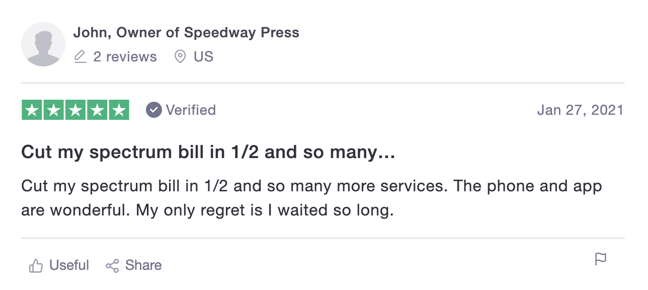Click the pencil reviews icon
The height and width of the screenshot is (290, 648).
pos(80,57)
